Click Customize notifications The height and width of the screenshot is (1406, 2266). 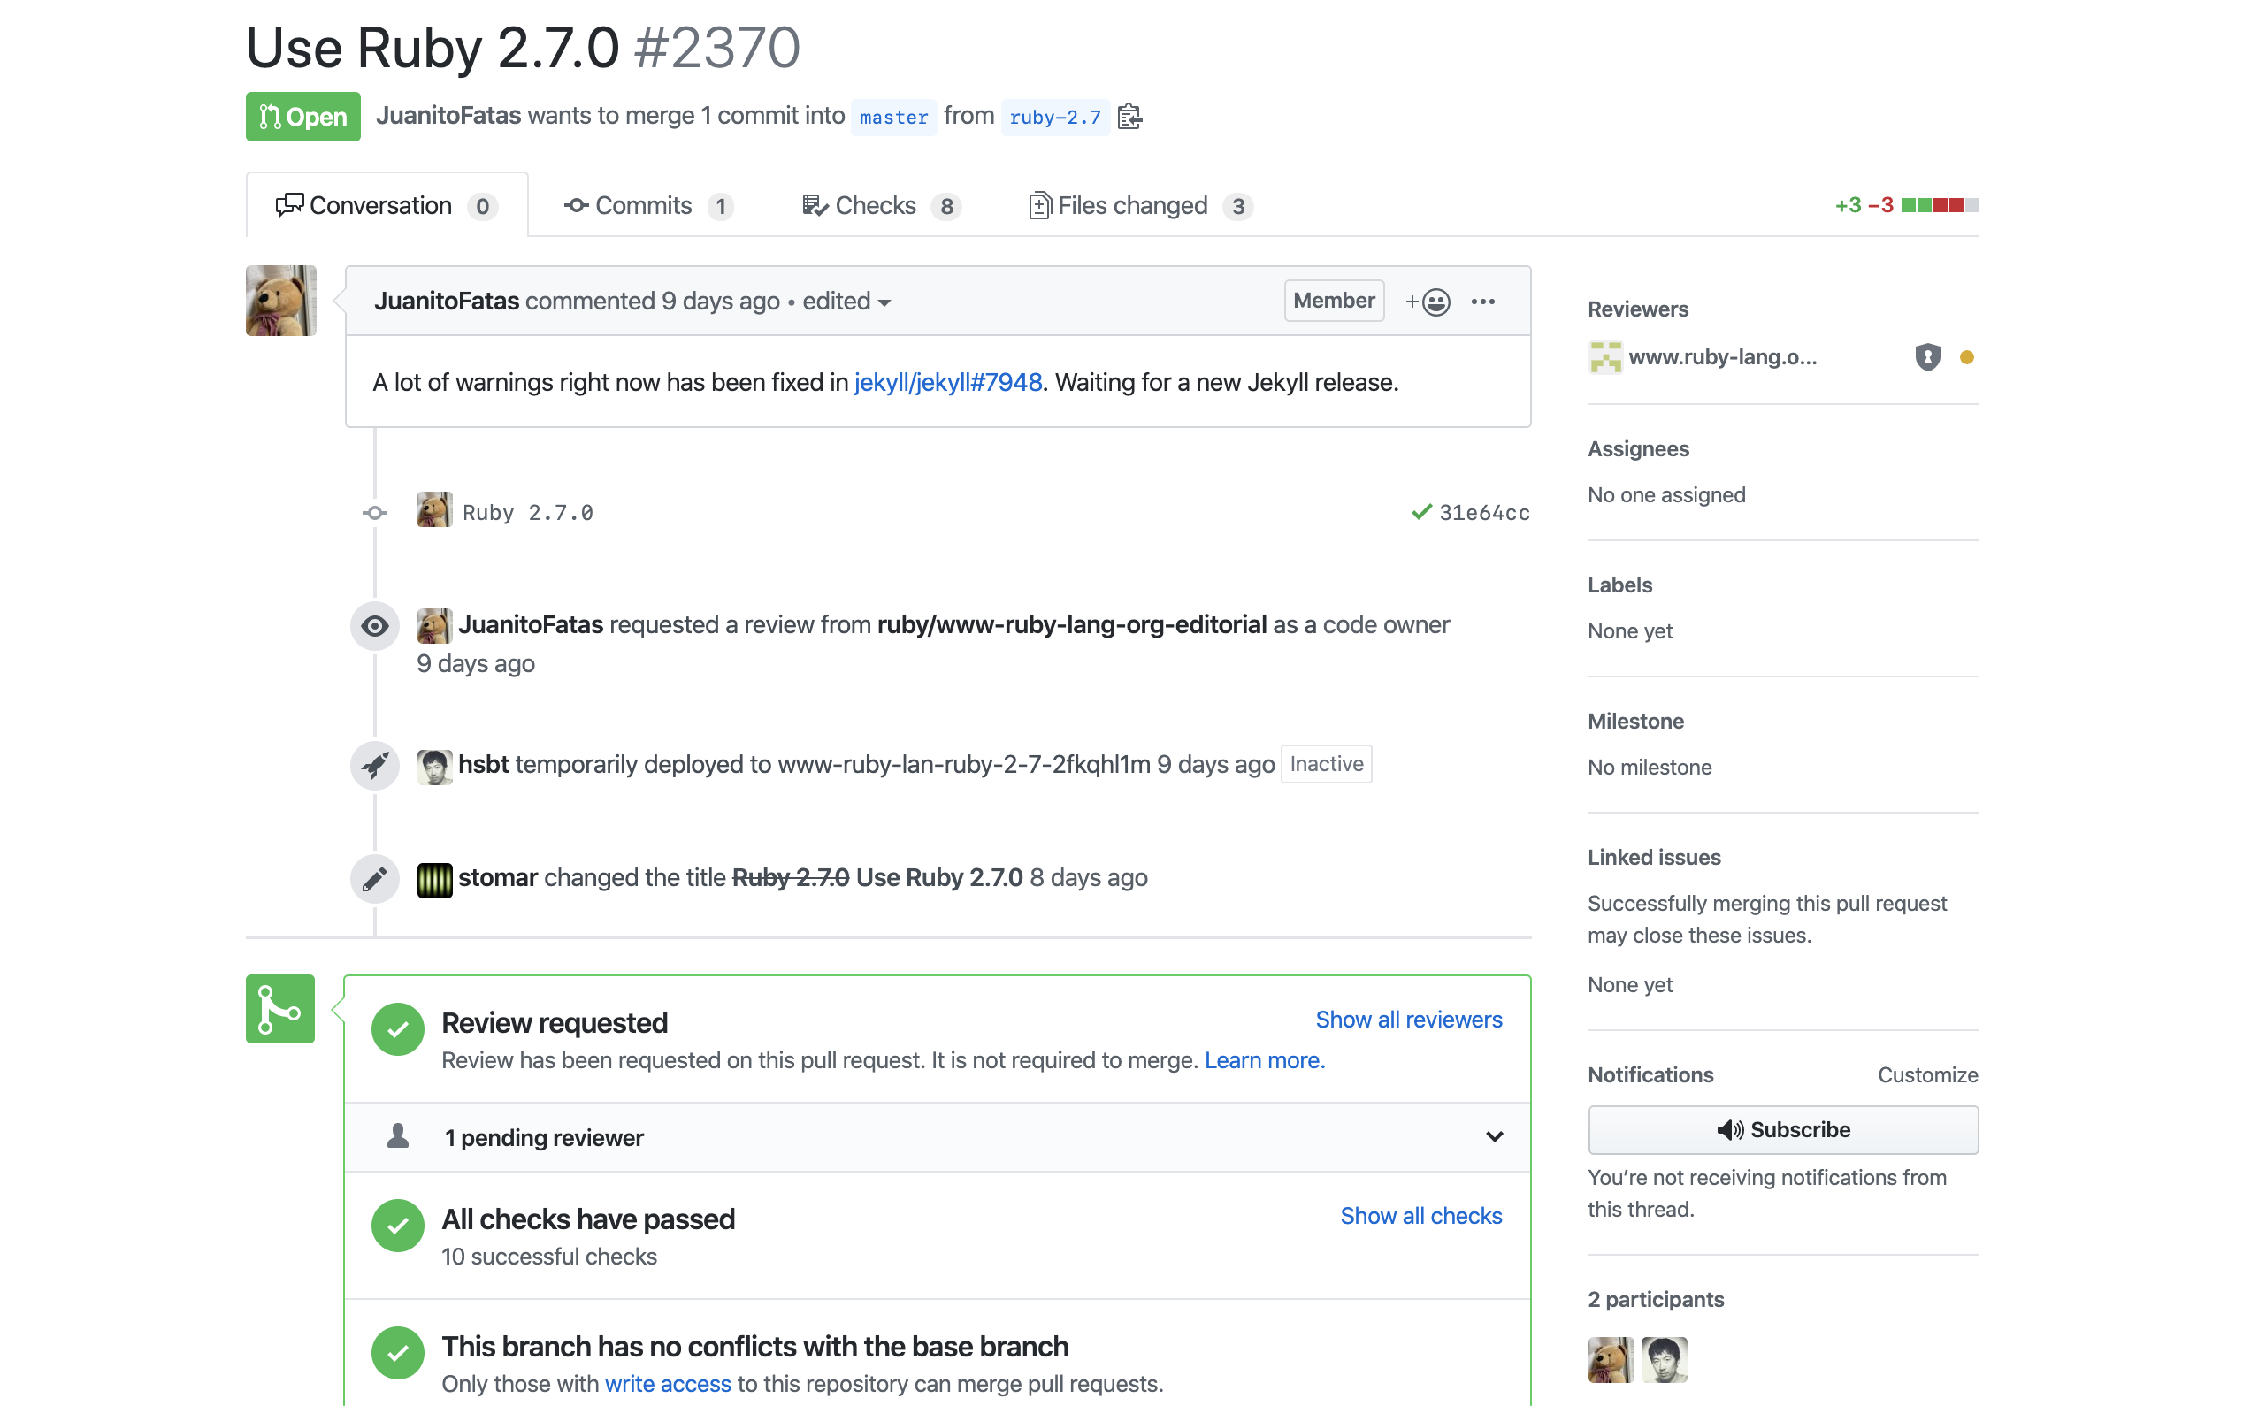(1926, 1074)
